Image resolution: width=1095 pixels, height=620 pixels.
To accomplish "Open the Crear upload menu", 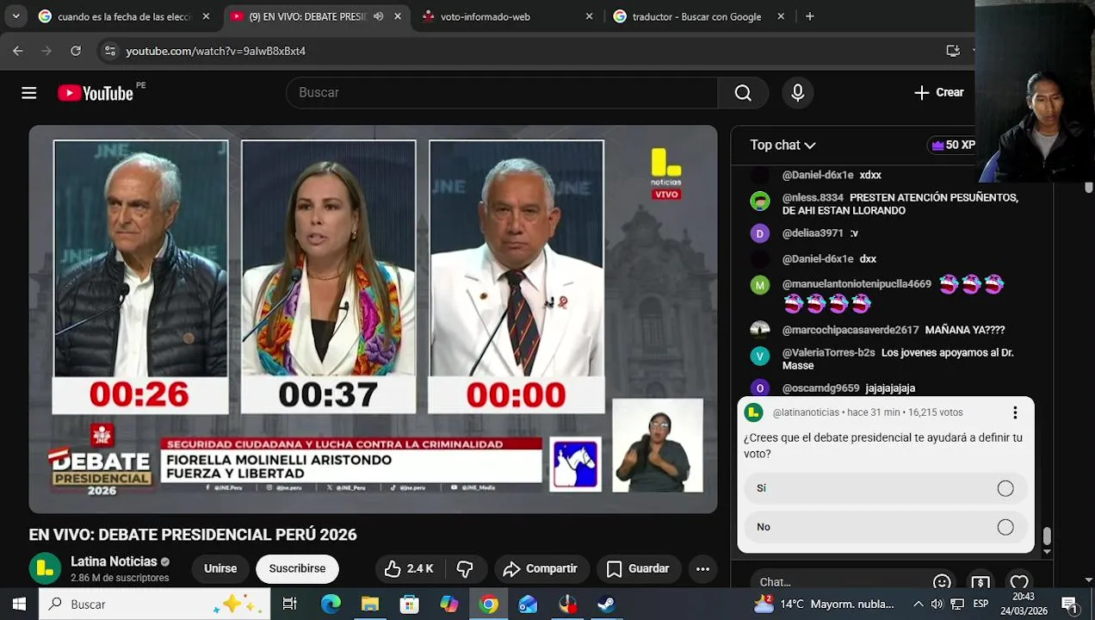I will click(939, 93).
